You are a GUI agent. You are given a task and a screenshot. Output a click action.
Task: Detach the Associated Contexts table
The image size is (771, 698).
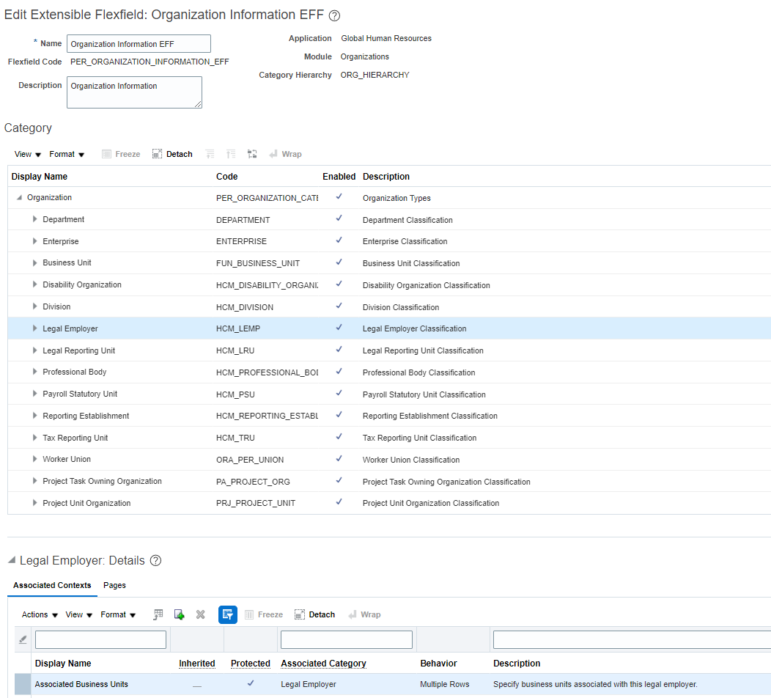[314, 614]
